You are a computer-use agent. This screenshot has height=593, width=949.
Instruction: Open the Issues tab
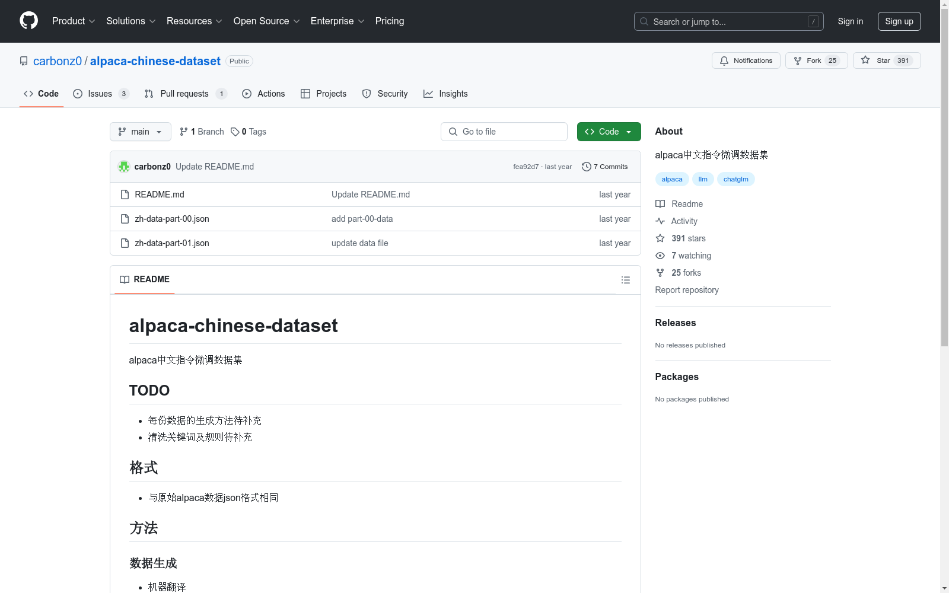(101, 94)
